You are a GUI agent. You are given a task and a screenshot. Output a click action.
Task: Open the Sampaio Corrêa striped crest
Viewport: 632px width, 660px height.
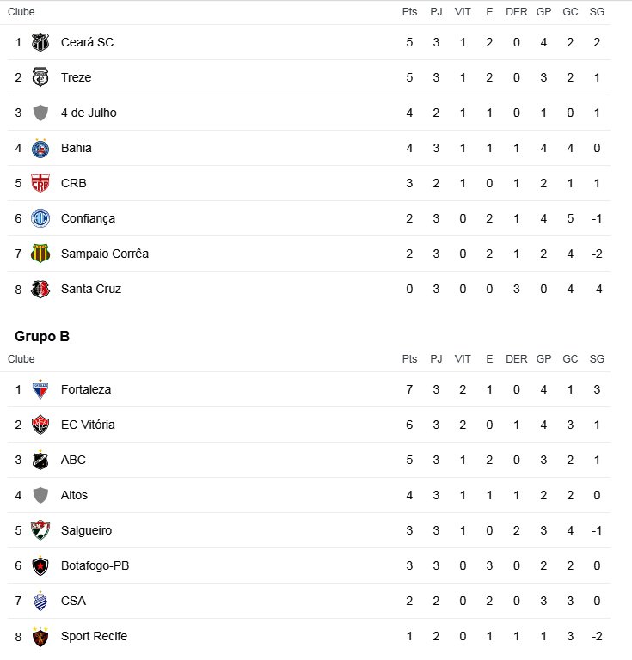click(40, 254)
